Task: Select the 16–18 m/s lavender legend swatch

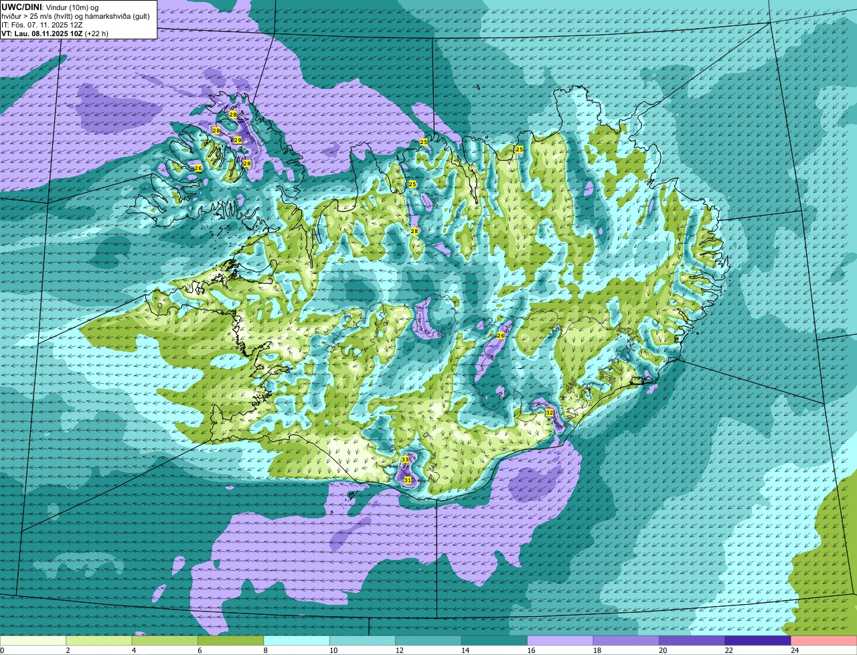Action: pos(560,640)
